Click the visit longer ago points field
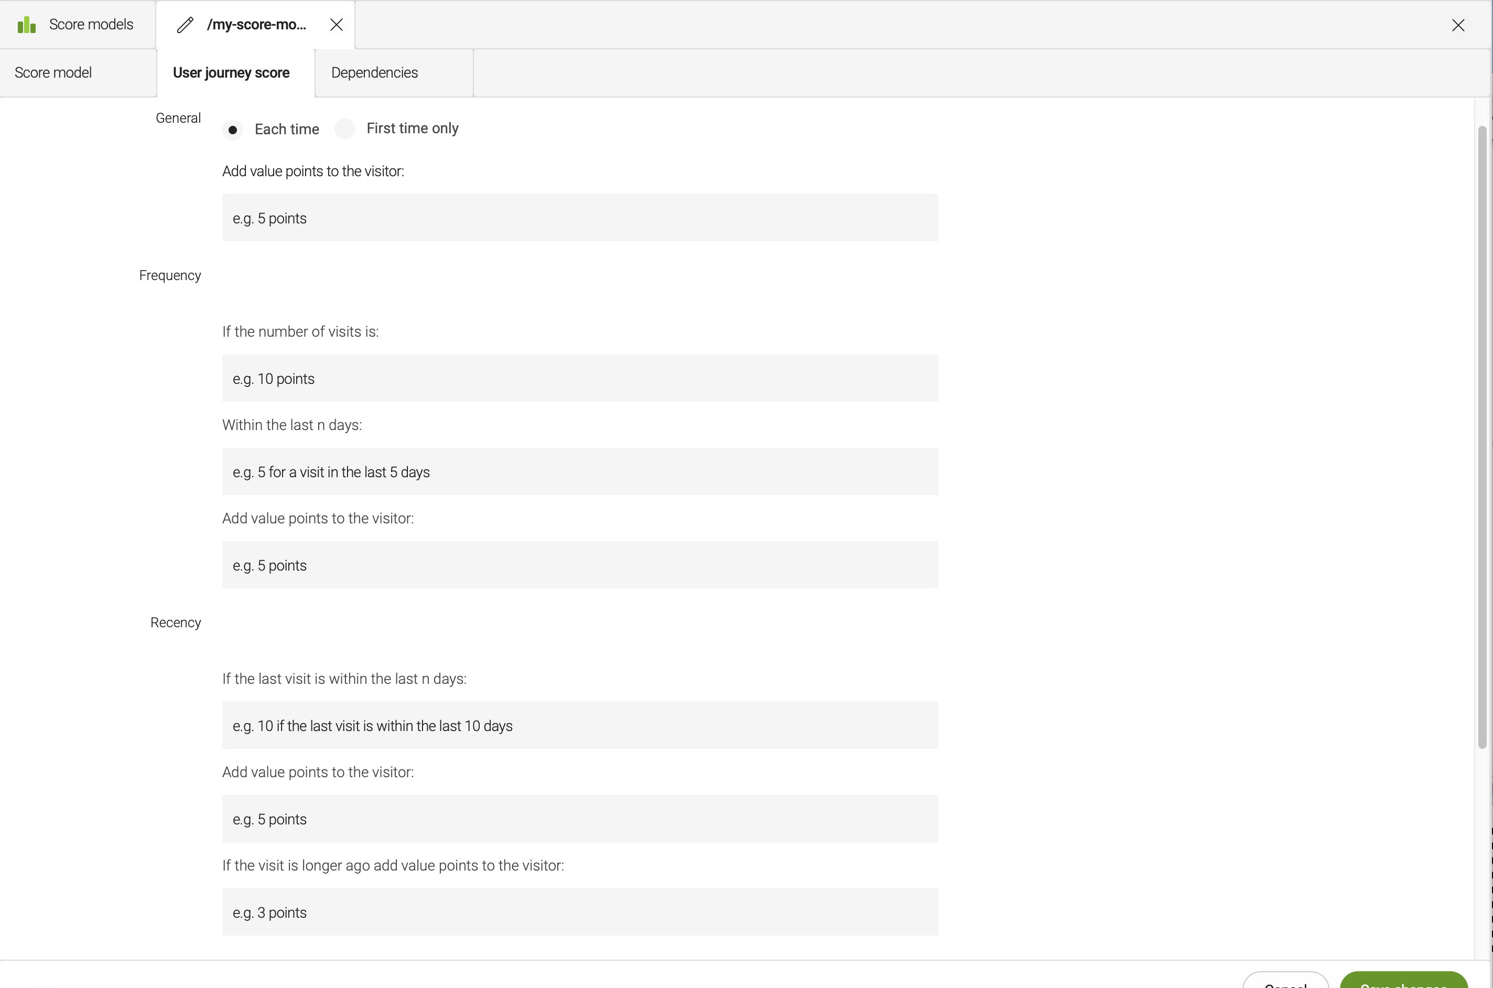Image resolution: width=1493 pixels, height=988 pixels. (x=579, y=912)
